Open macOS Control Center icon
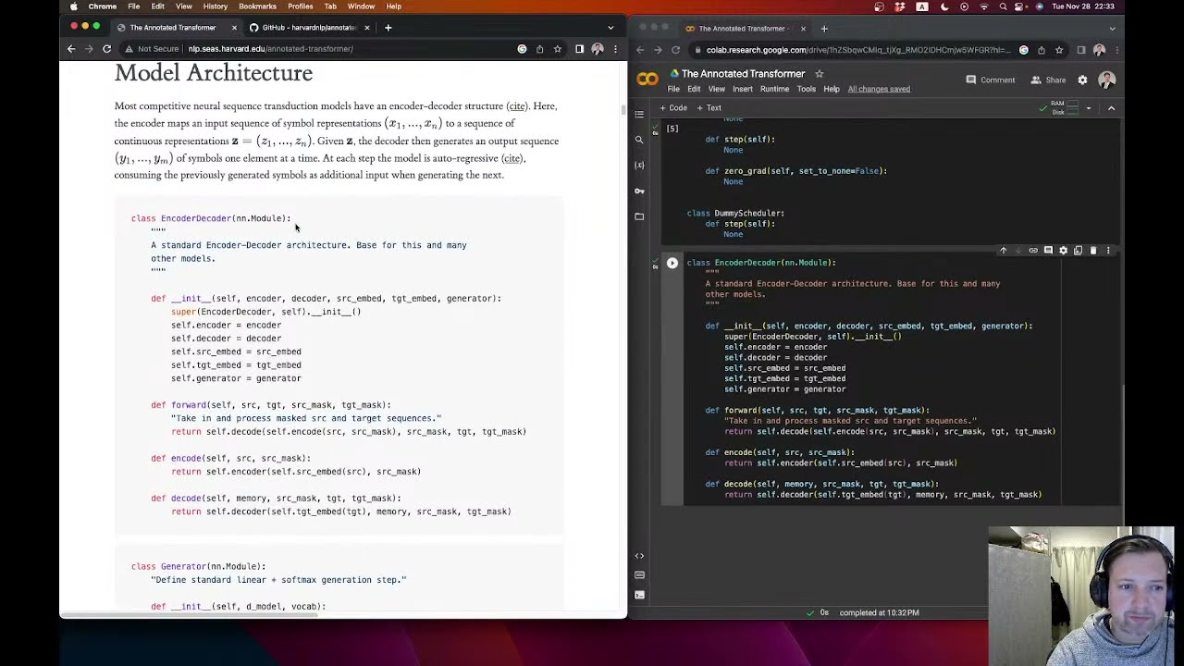The height and width of the screenshot is (666, 1184). pyautogui.click(x=1020, y=6)
